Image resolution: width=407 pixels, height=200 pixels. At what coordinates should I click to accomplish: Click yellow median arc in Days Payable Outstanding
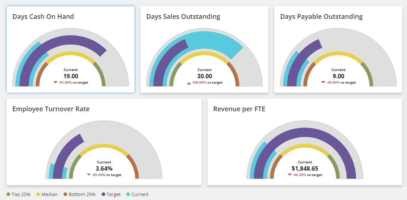pos(338,53)
